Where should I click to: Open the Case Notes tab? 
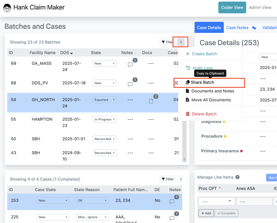(x=237, y=27)
